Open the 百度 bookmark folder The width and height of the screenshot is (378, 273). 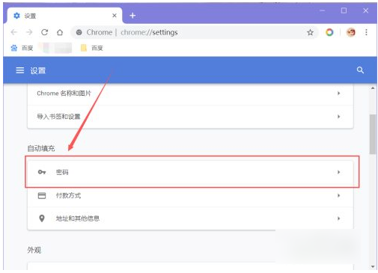coord(92,48)
